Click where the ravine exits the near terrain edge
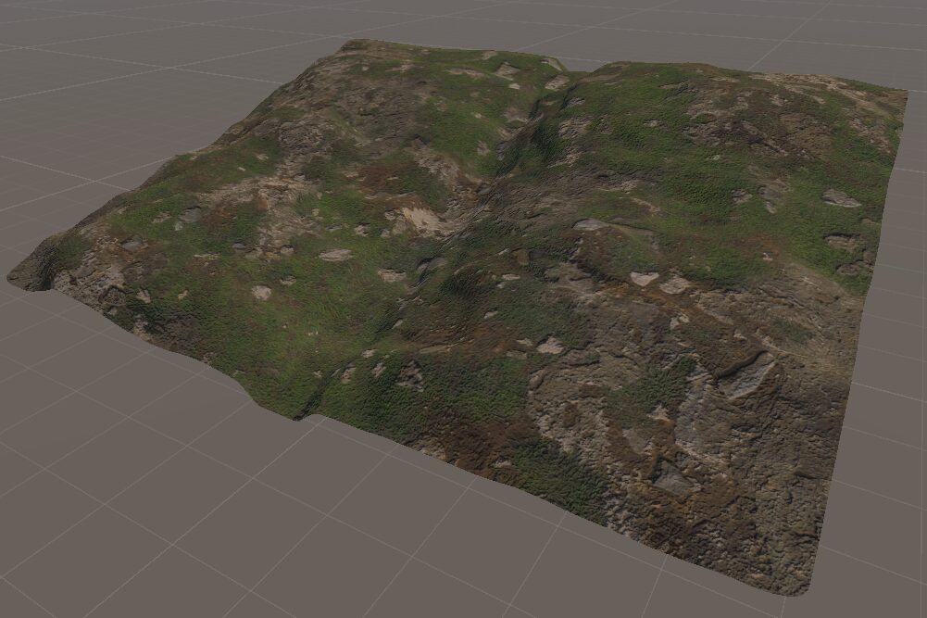Image resolution: width=927 pixels, height=618 pixels. pyautogui.click(x=304, y=415)
